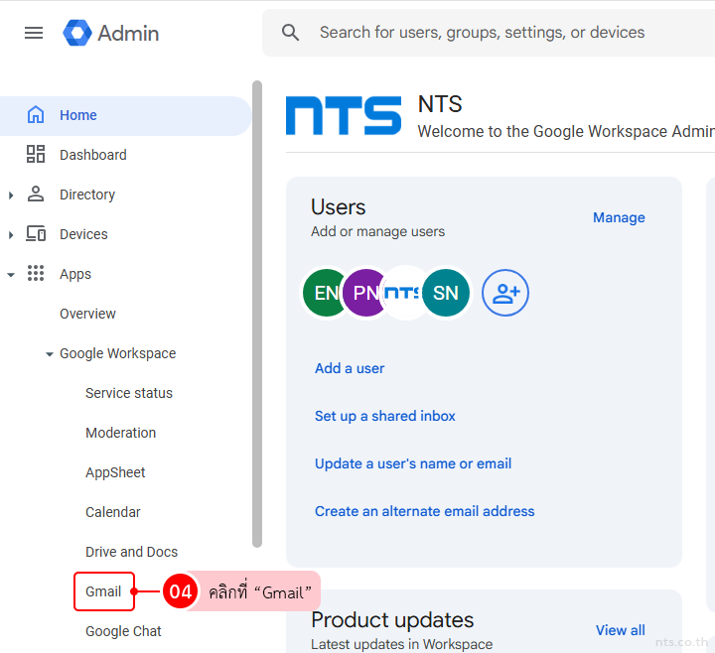Select the PN user avatar
This screenshot has height=653, width=715.
pos(363,293)
